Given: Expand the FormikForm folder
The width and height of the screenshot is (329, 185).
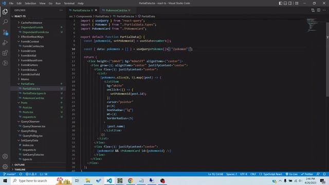Looking at the screenshot, I should click(28, 51).
